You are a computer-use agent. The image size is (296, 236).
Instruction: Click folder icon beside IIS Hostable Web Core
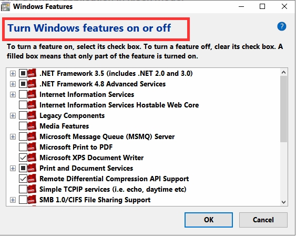pos(32,105)
